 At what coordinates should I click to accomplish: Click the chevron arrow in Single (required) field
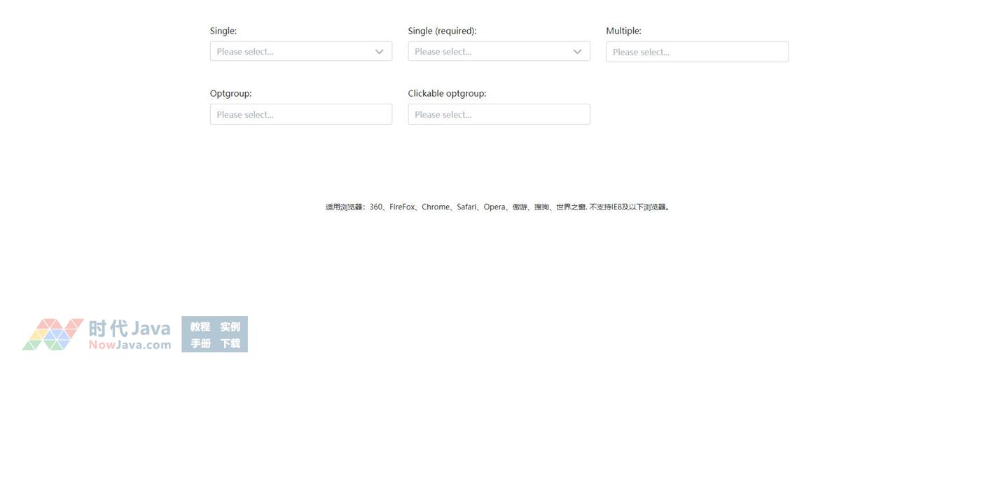[x=577, y=51]
